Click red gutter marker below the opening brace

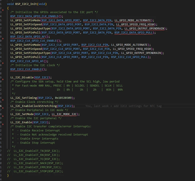coord(3,10)
